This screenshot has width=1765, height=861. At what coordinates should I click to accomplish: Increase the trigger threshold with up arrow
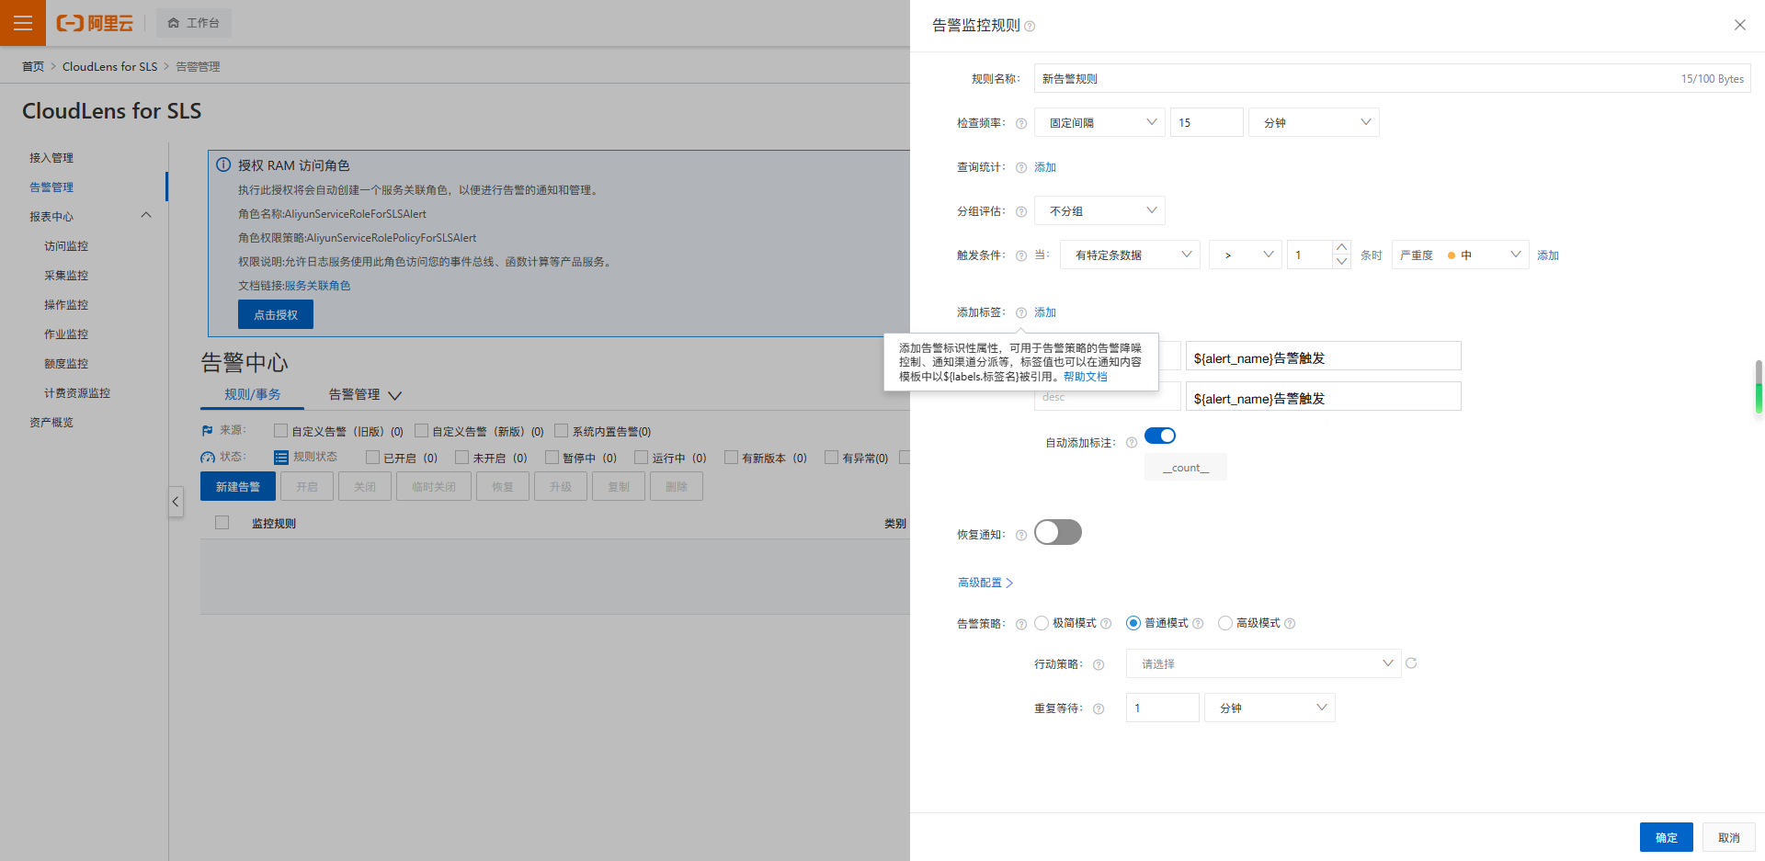click(1341, 247)
